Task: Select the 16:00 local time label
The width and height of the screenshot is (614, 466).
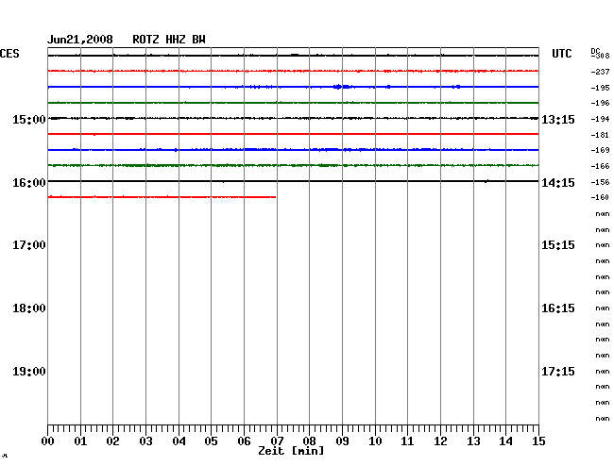Action: 29,183
